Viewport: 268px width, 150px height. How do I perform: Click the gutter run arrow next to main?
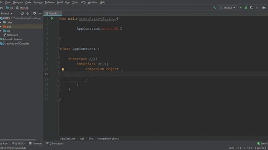pyautogui.click(x=52, y=18)
